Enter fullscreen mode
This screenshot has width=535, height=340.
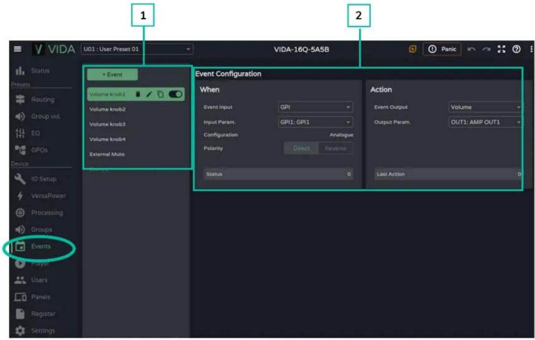click(501, 49)
